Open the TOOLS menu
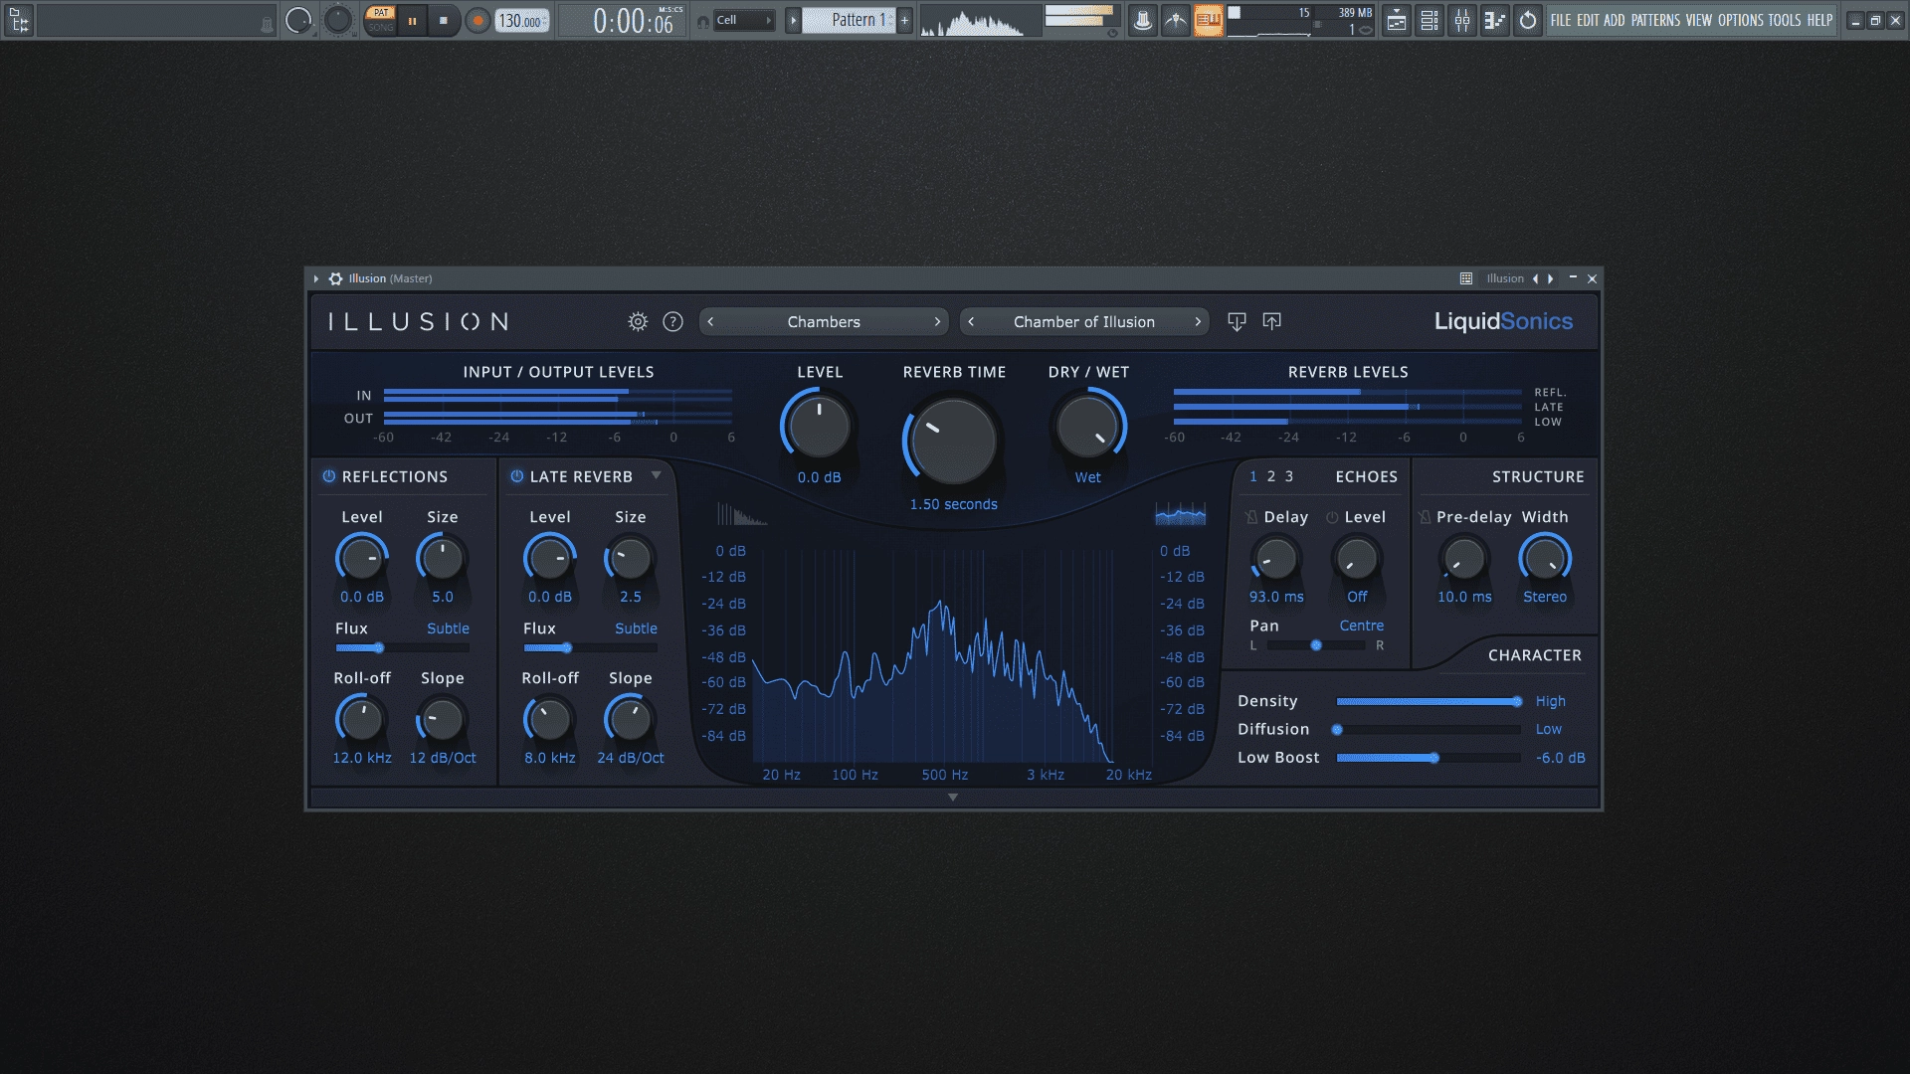The height and width of the screenshot is (1074, 1910). (x=1785, y=20)
